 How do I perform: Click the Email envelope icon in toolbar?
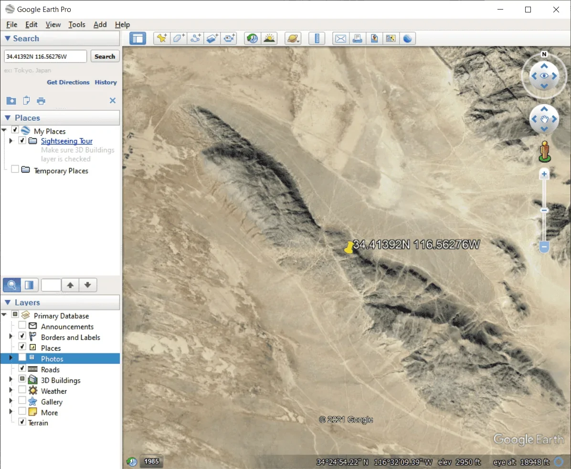tap(340, 39)
